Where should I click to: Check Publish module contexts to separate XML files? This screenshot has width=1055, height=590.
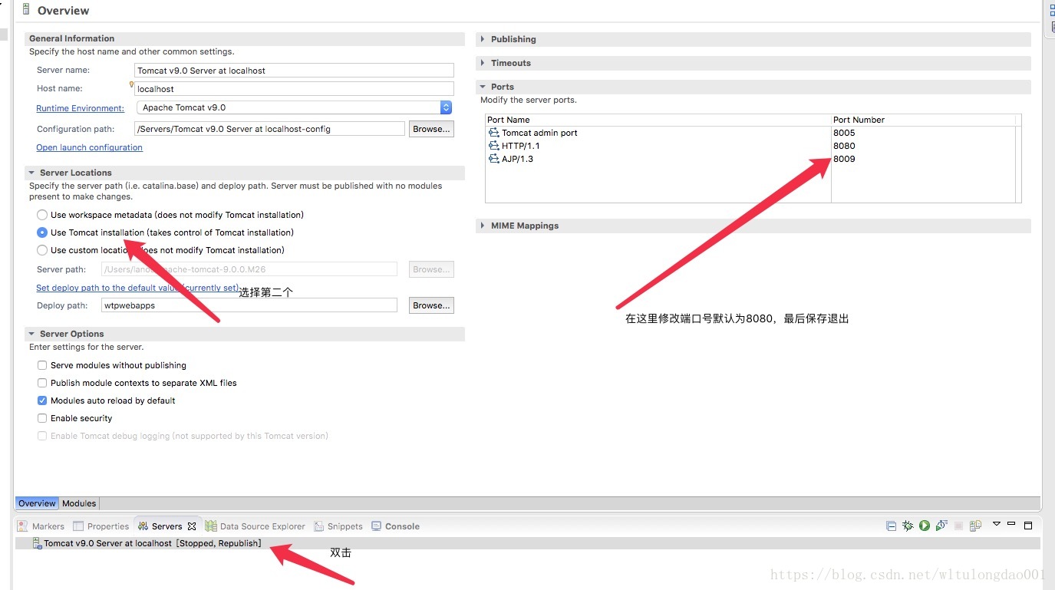[42, 383]
